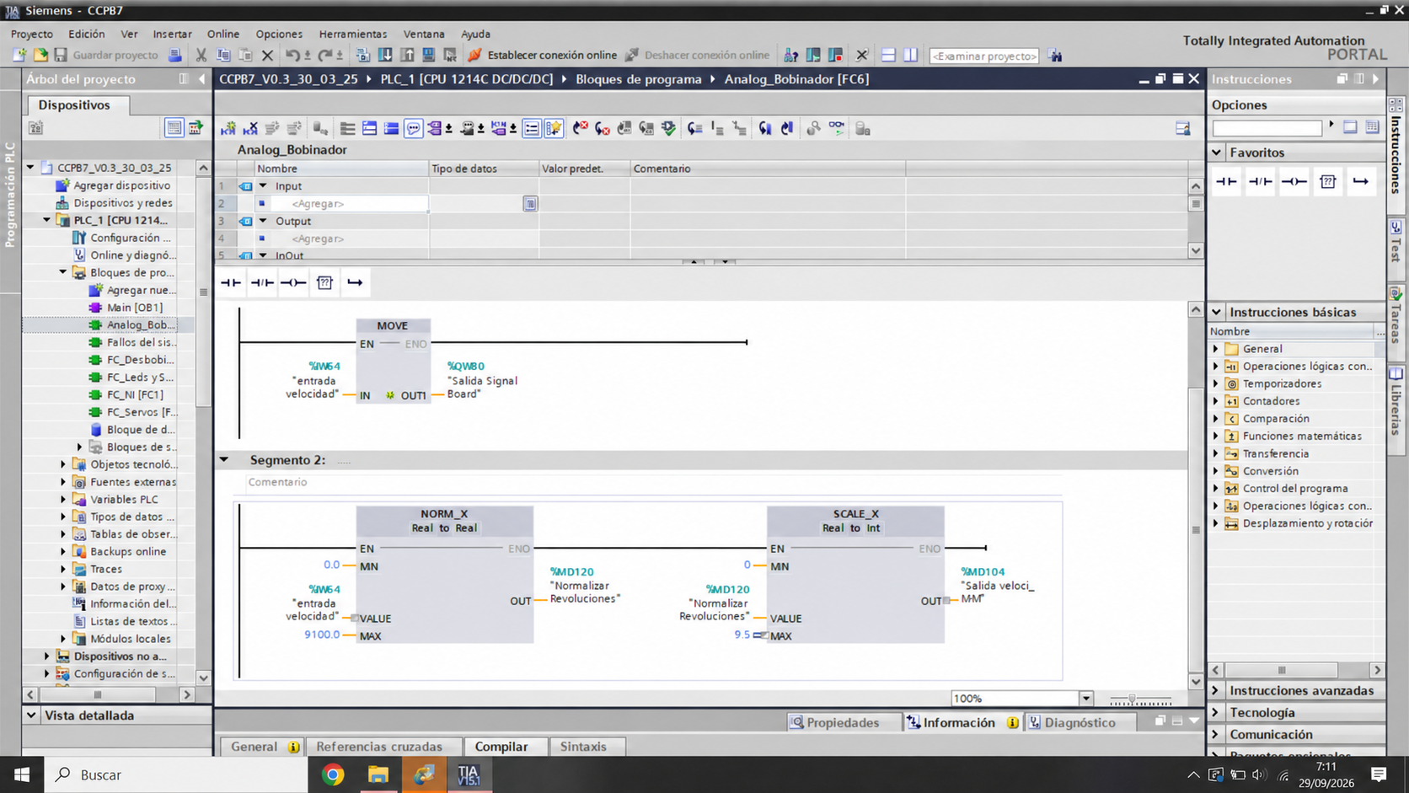Click the Undo arrow icon

[292, 56]
